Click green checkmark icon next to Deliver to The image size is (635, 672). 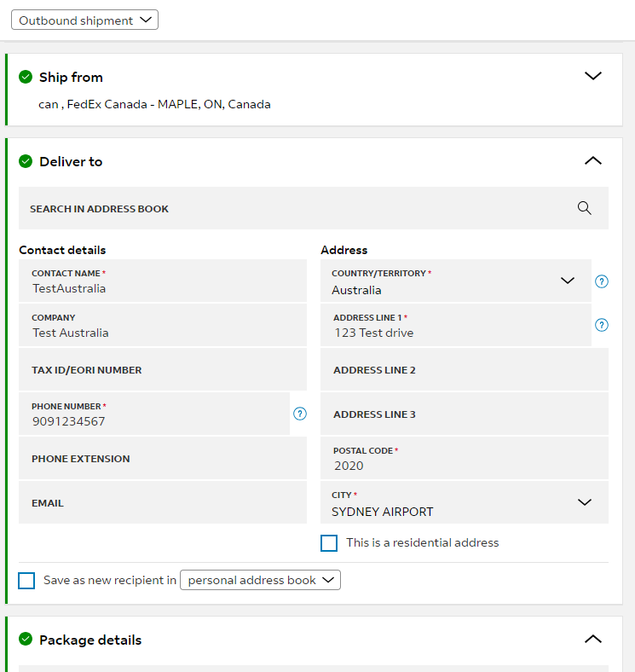(26, 161)
